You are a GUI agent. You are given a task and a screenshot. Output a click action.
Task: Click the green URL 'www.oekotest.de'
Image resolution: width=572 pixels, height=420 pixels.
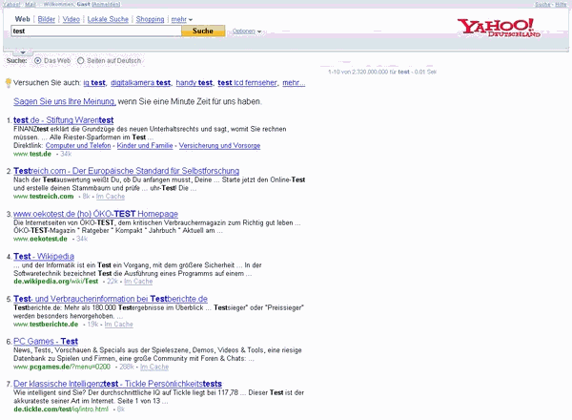(40, 239)
